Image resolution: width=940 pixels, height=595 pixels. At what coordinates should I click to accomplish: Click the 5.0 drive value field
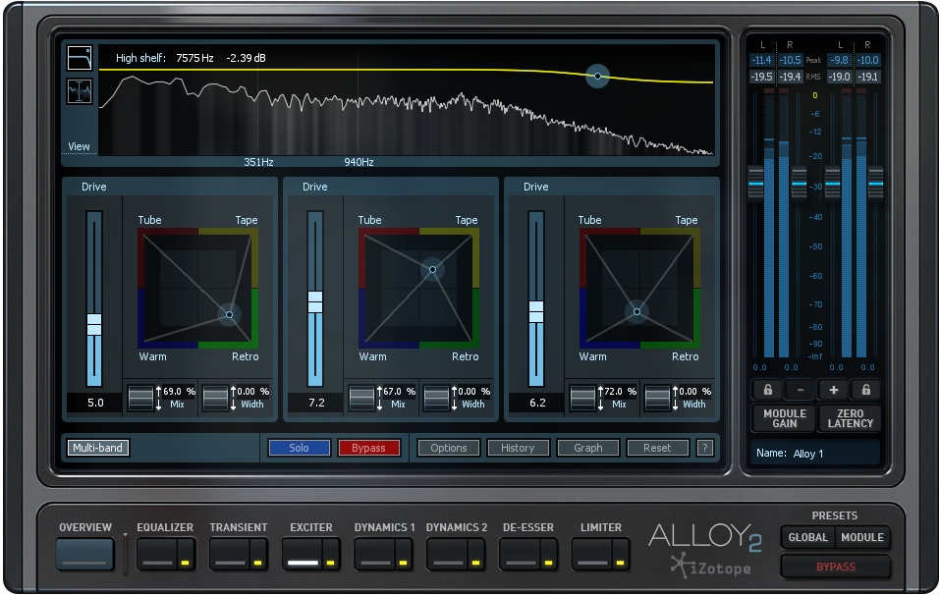pos(94,403)
